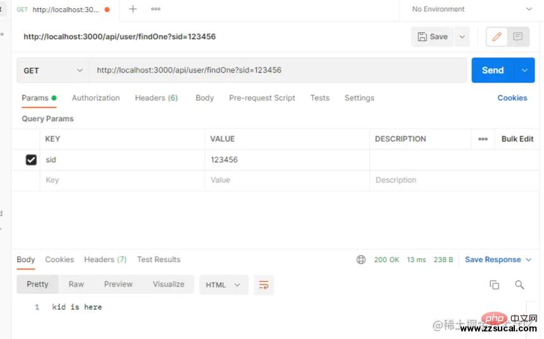This screenshot has width=544, height=339.
Task: Switch to the Params tab
Action: click(39, 98)
